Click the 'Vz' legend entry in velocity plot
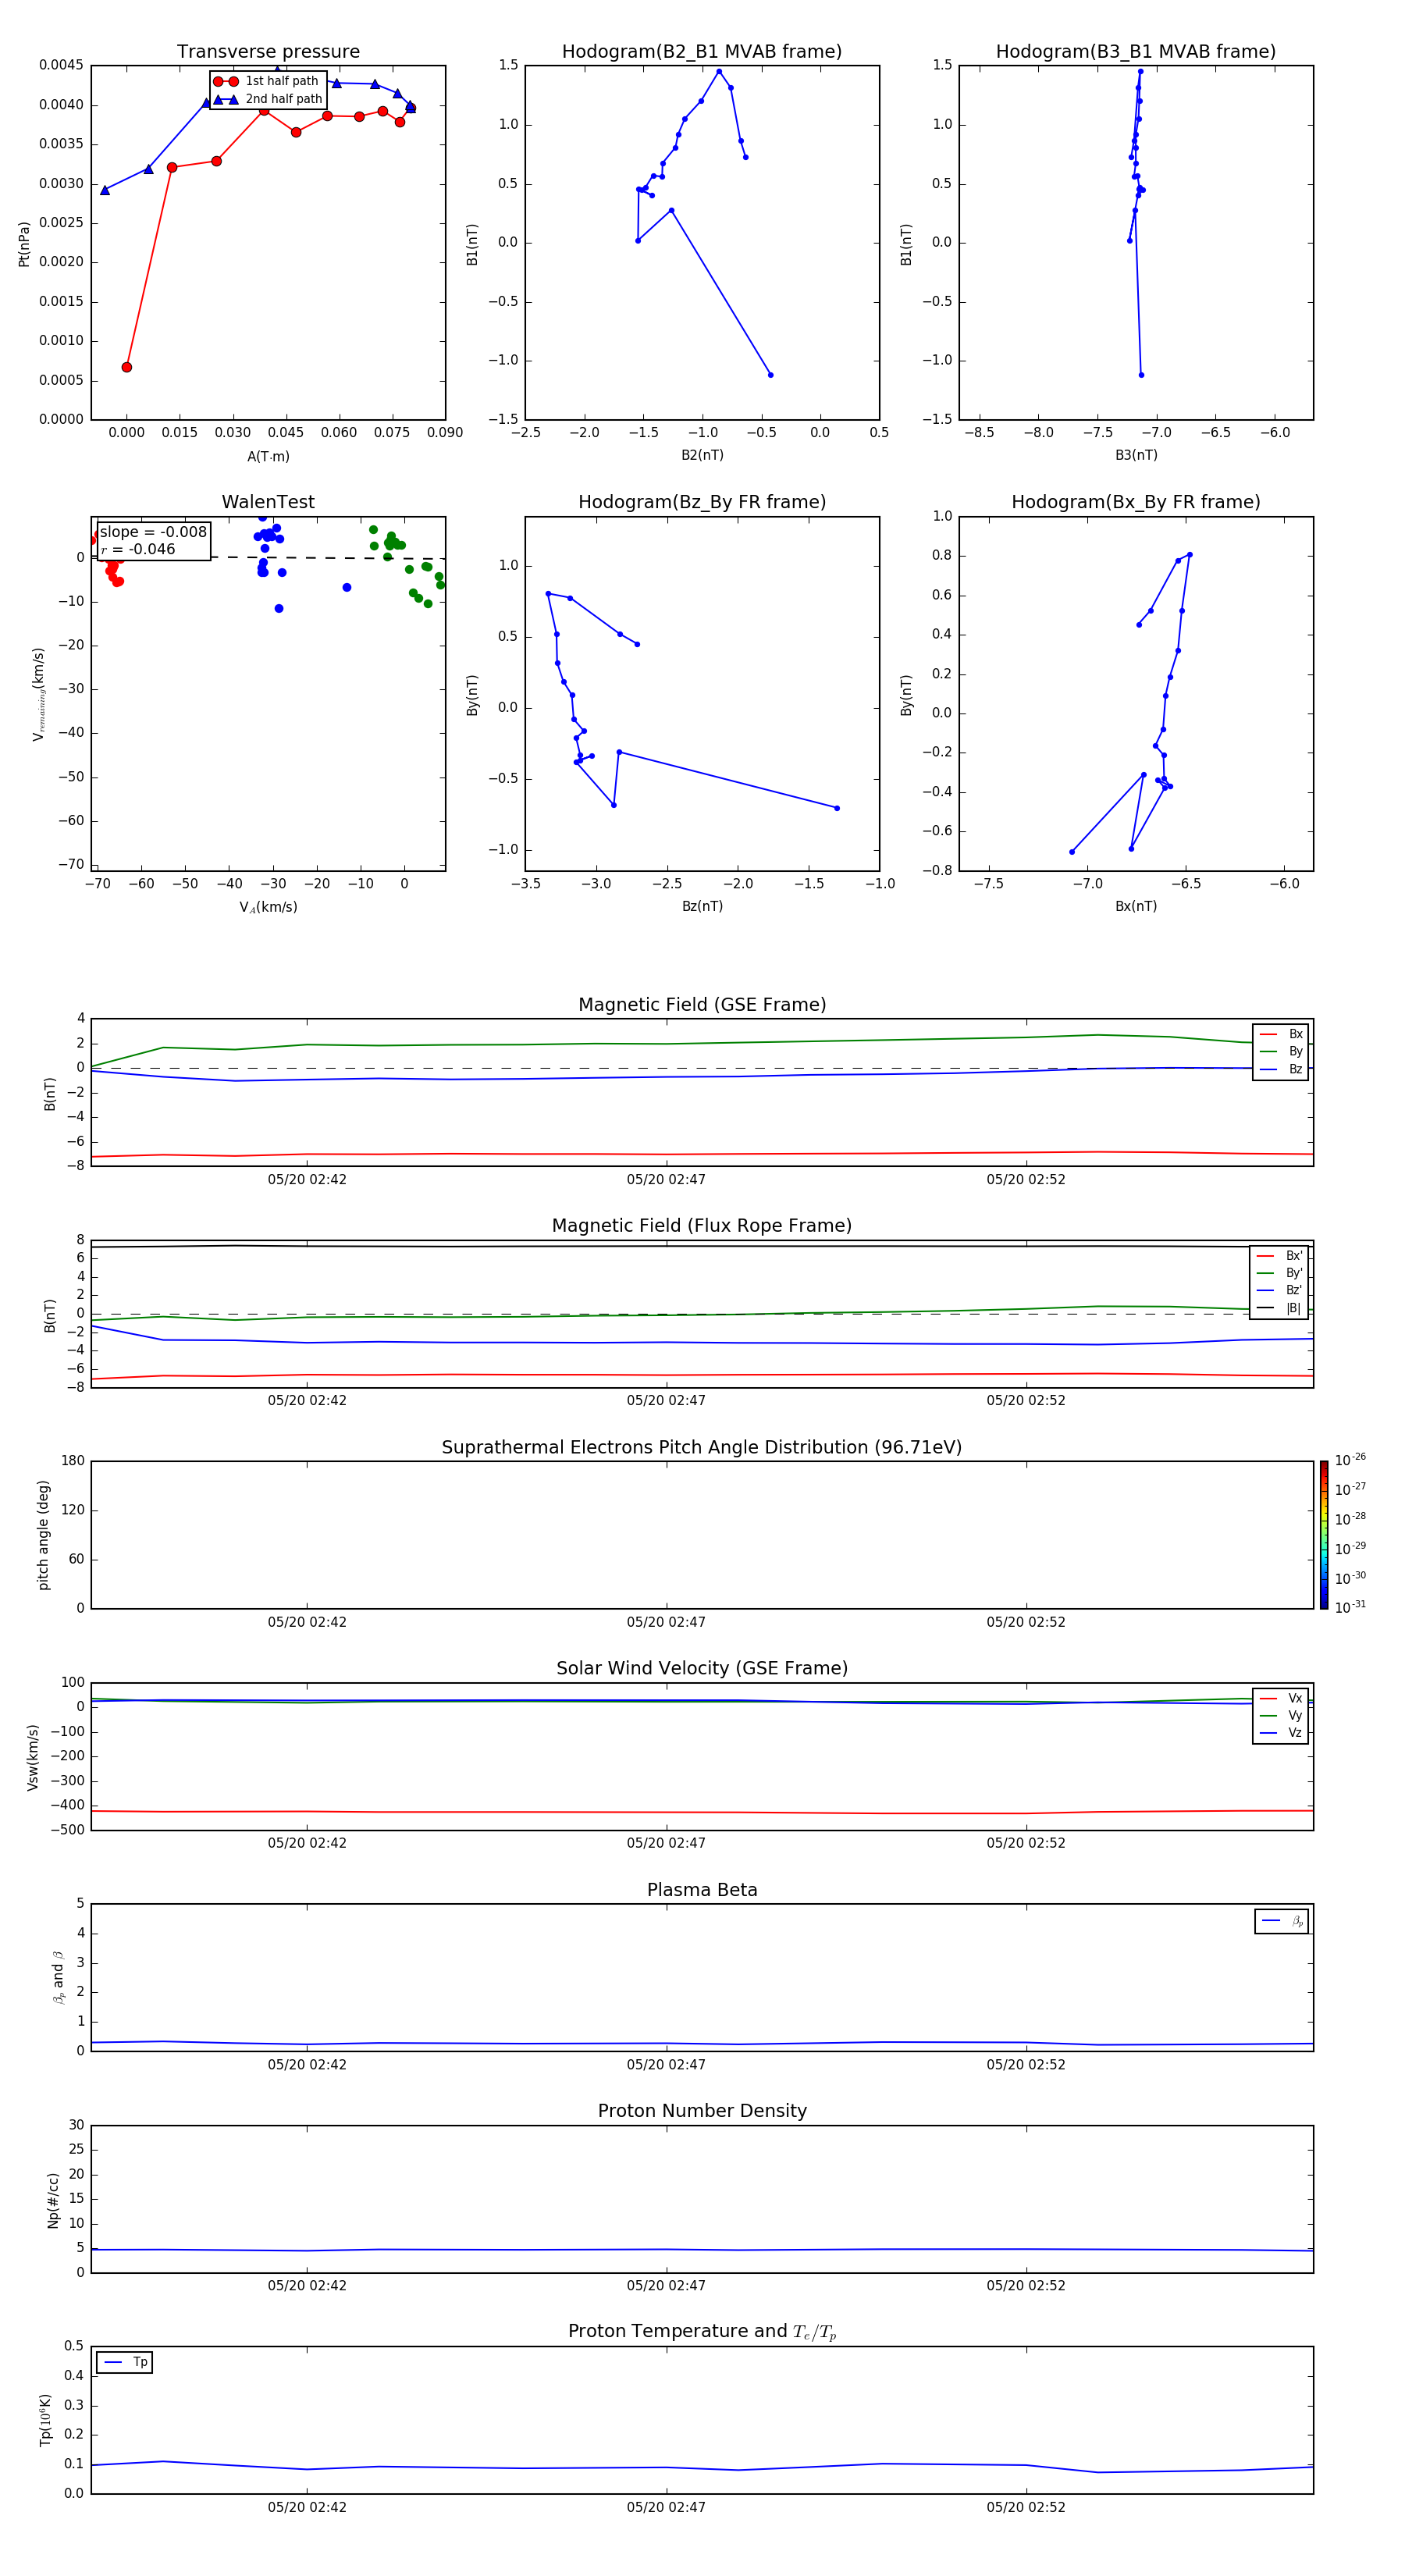The height and width of the screenshot is (2576, 1405). [x=1281, y=1733]
